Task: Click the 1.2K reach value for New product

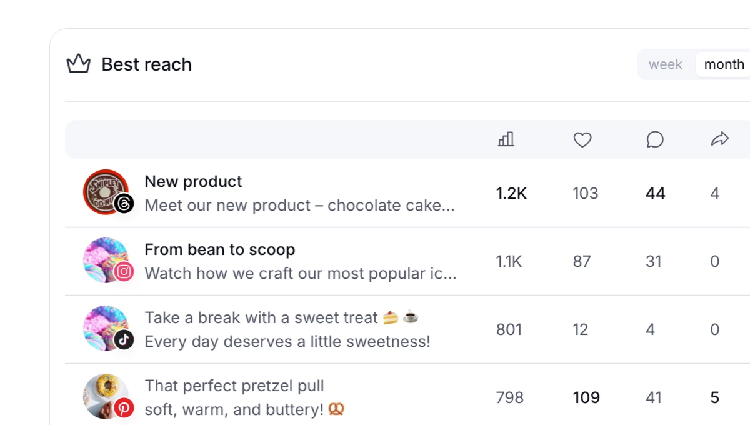Action: tap(511, 193)
